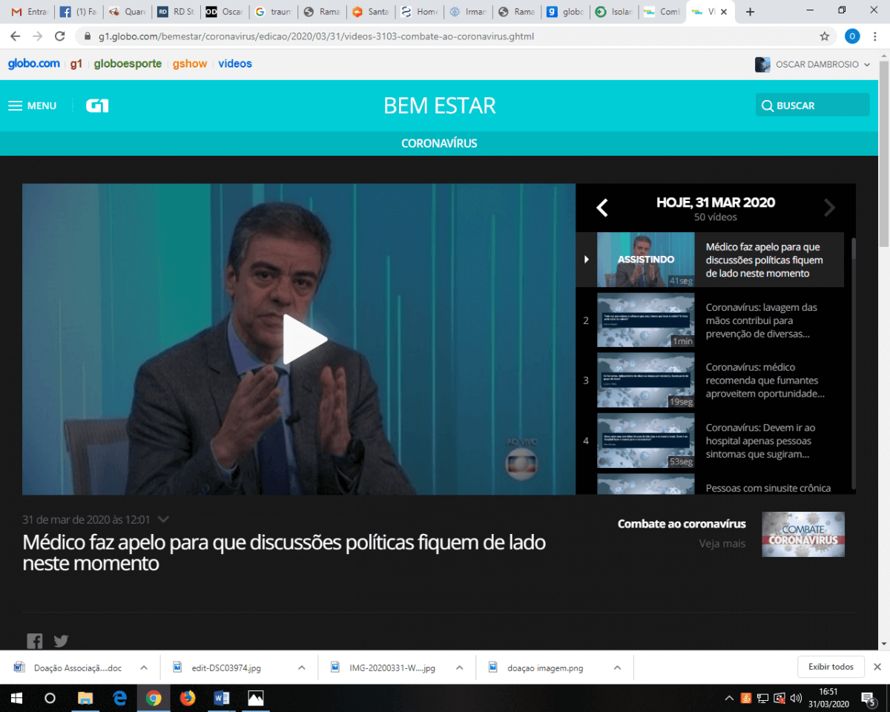Switch to Word from taskbar

click(x=222, y=698)
